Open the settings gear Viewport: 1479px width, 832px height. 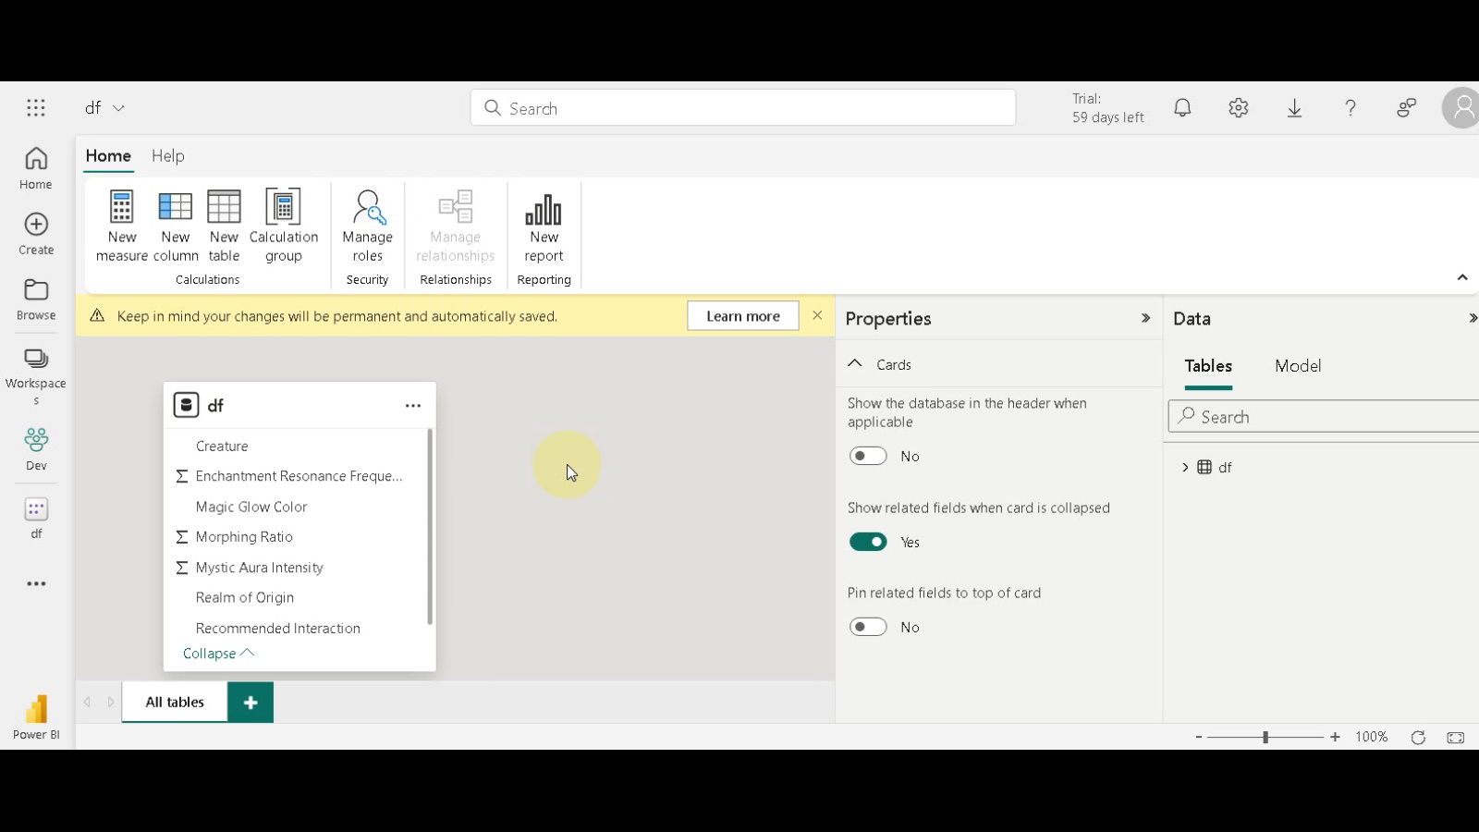point(1239,108)
